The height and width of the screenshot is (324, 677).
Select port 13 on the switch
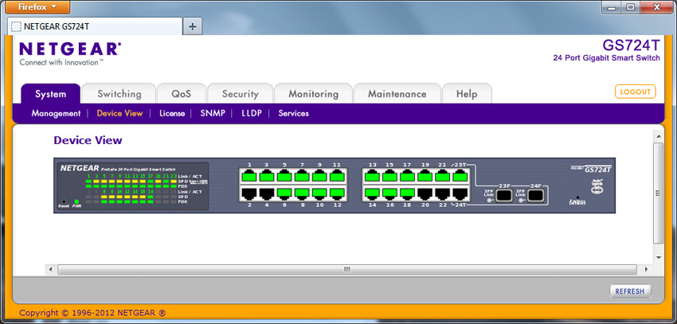click(372, 176)
